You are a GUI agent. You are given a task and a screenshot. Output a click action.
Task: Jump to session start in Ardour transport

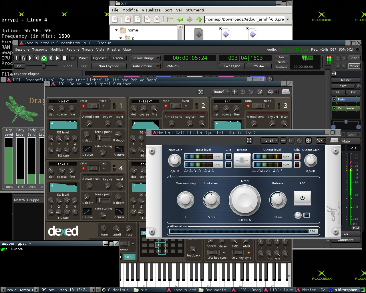[x=30, y=58]
